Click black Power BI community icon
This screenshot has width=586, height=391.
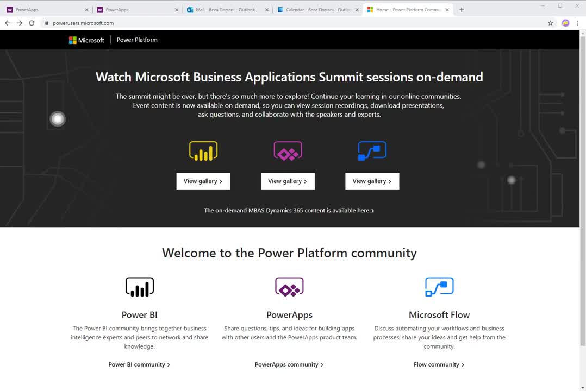pos(139,287)
